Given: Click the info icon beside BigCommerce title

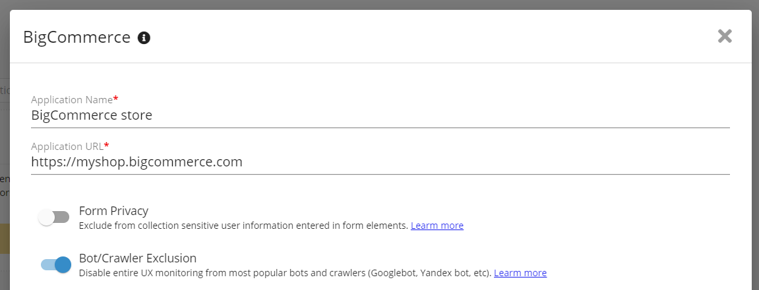Looking at the screenshot, I should (144, 37).
